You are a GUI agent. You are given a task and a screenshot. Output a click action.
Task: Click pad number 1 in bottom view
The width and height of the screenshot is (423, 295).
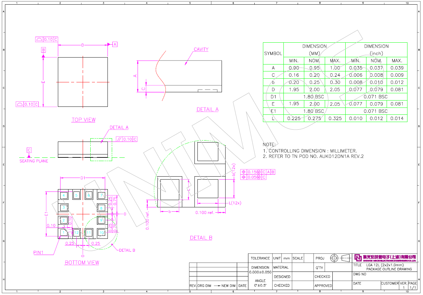pyautogui.click(x=63, y=233)
